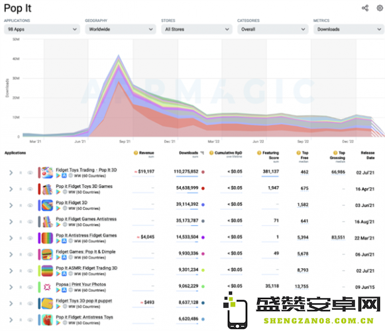Click the Pop it Fidget Toys 3D Games app icon
The height and width of the screenshot is (331, 385).
(x=47, y=189)
